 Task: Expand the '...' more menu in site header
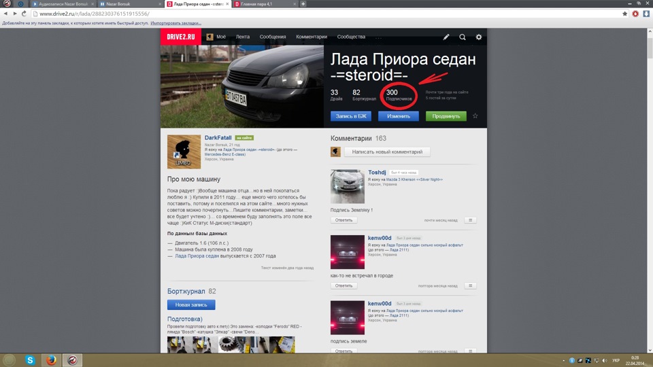(378, 37)
